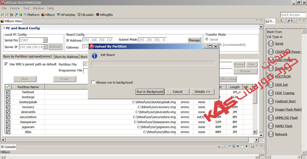Click the select-all check icon in the table header
Image resolution: width=307 pixels, height=159 pixels.
pos(8,87)
